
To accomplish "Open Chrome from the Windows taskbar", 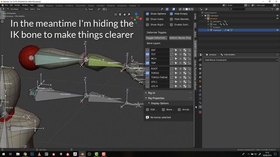I will 25,154.
